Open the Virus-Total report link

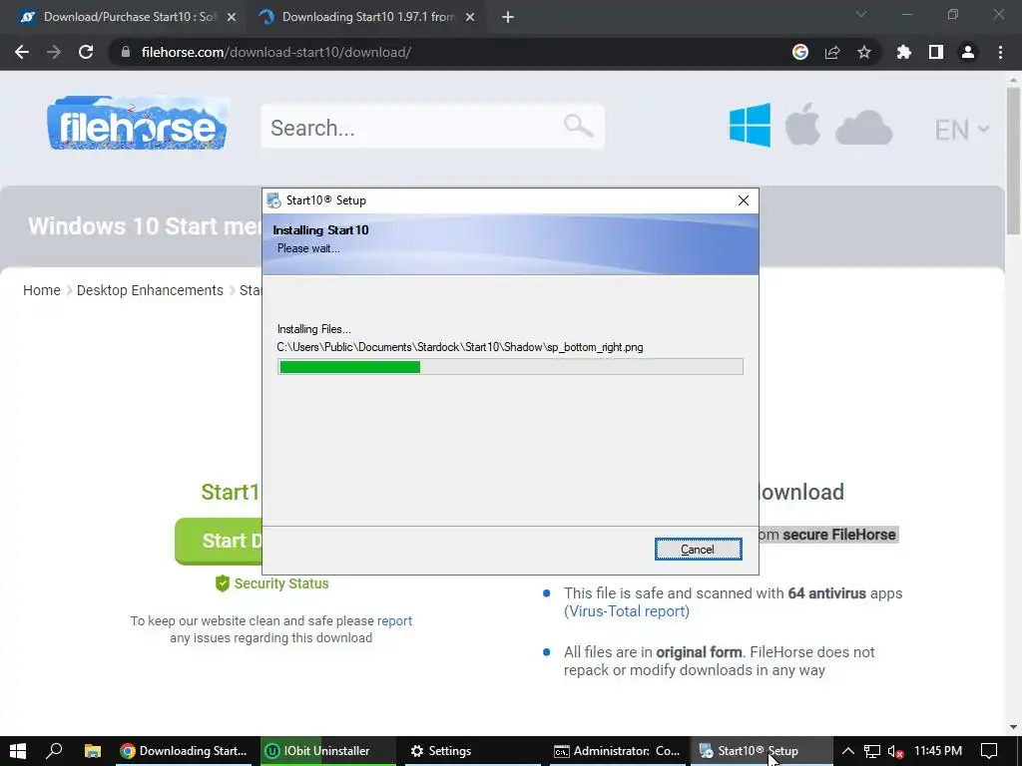coord(627,611)
